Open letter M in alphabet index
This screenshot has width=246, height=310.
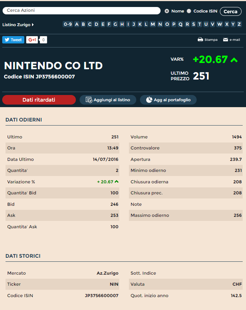[x=153, y=24]
